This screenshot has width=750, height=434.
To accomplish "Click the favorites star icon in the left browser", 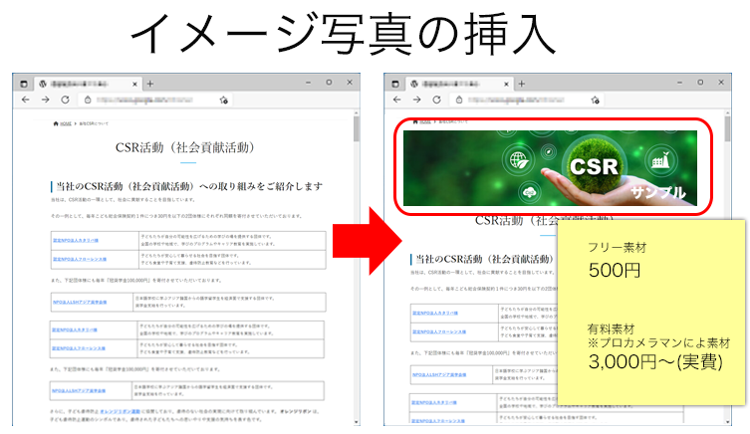I will tap(225, 101).
